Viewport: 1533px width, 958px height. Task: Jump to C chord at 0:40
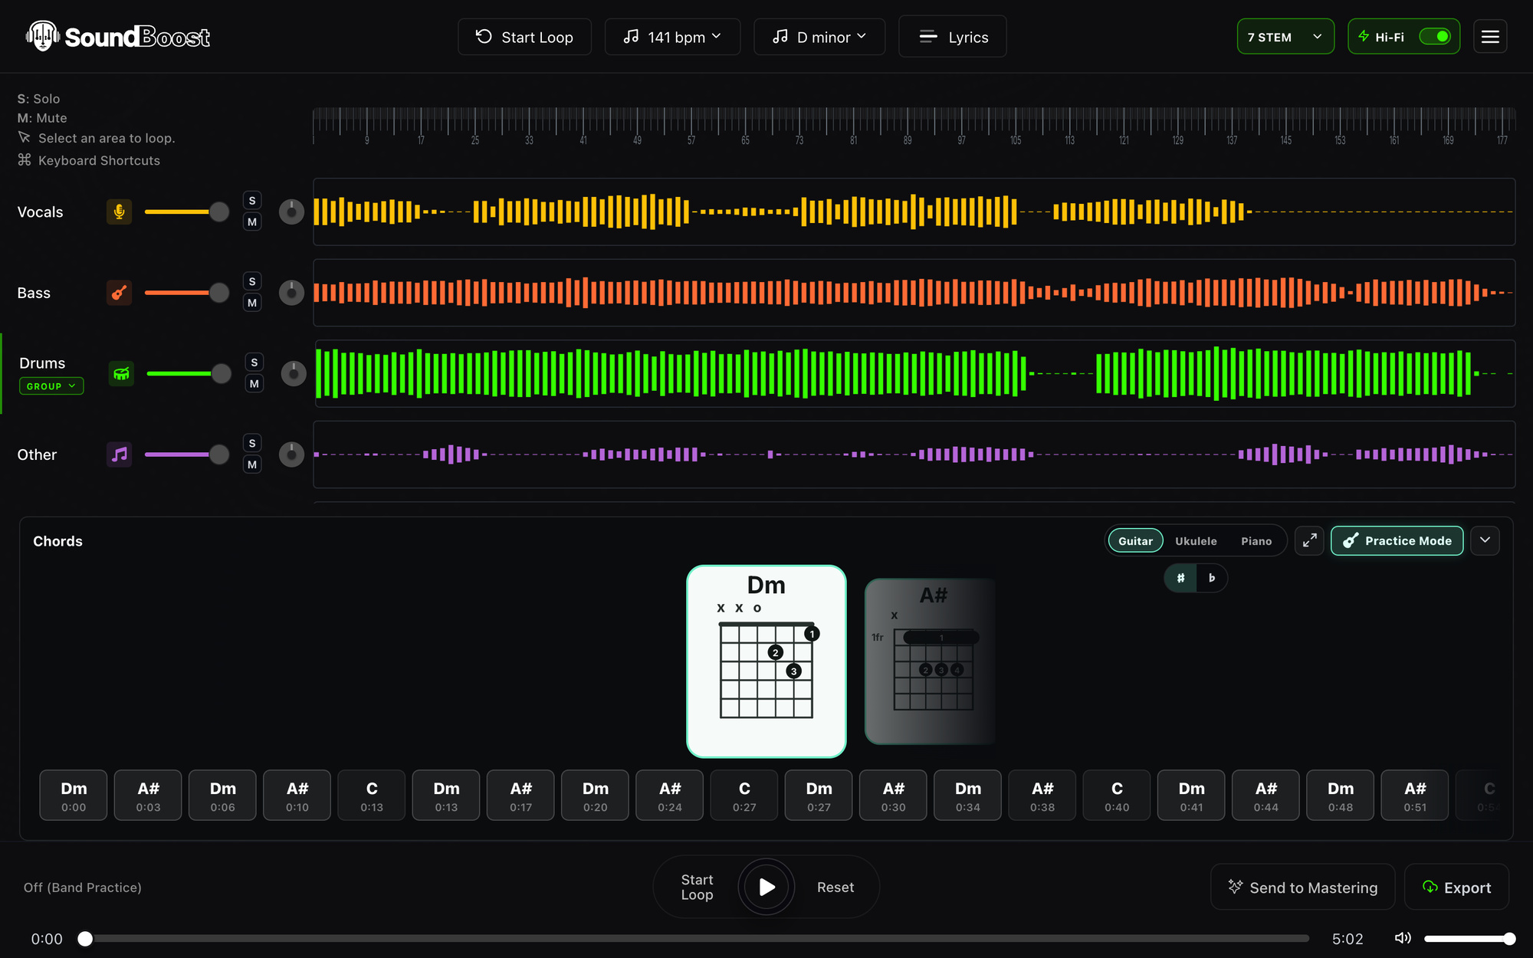(x=1117, y=796)
